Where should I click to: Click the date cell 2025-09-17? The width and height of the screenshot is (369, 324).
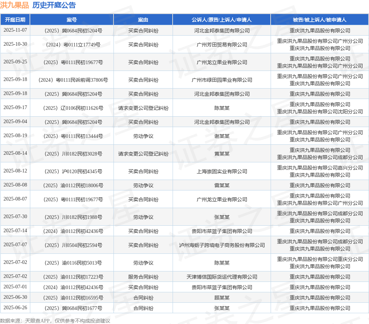pyautogui.click(x=15, y=107)
